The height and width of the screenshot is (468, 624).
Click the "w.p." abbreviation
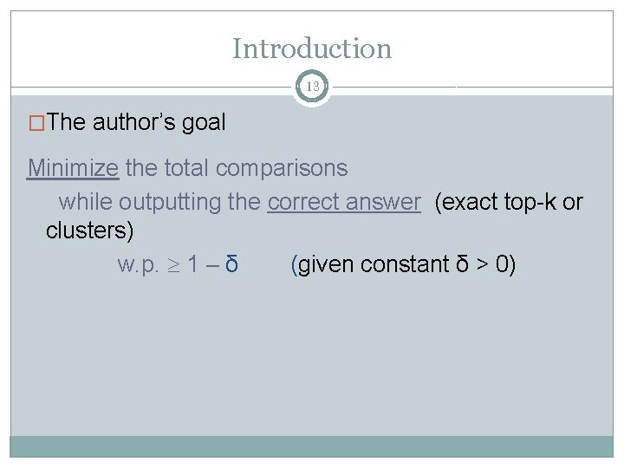pyautogui.click(x=140, y=263)
